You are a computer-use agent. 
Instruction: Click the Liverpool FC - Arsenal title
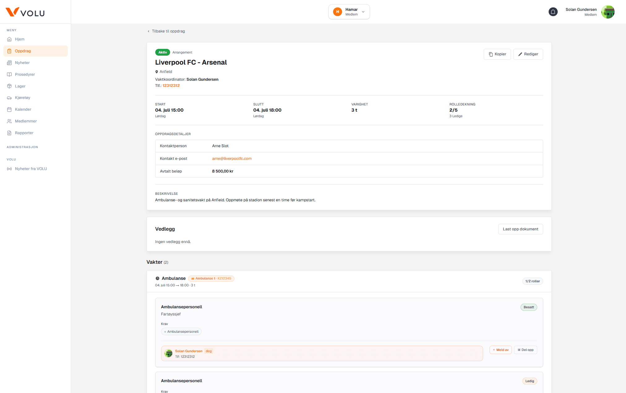pyautogui.click(x=191, y=62)
